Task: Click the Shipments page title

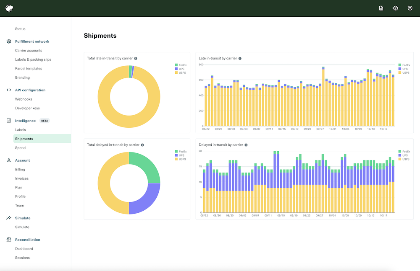Action: pos(100,36)
